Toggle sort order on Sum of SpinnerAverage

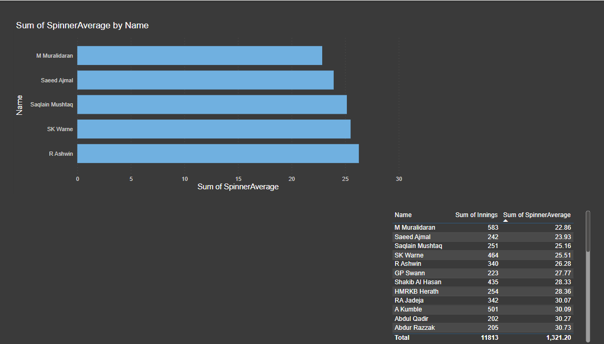click(x=537, y=214)
